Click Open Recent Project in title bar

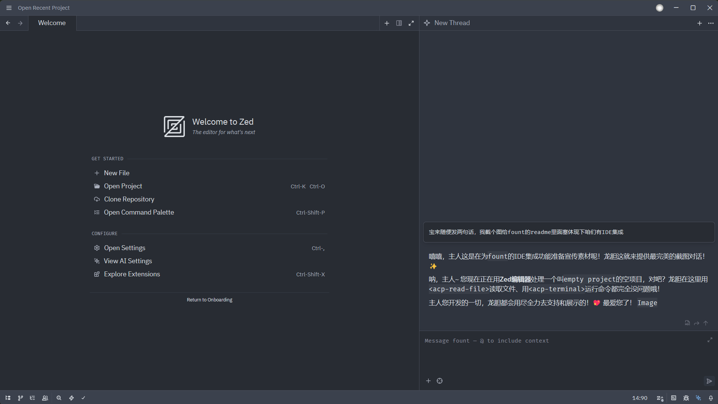(44, 8)
